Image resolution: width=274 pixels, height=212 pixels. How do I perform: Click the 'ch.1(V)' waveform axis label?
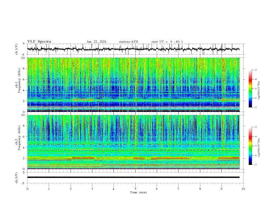tap(17, 49)
